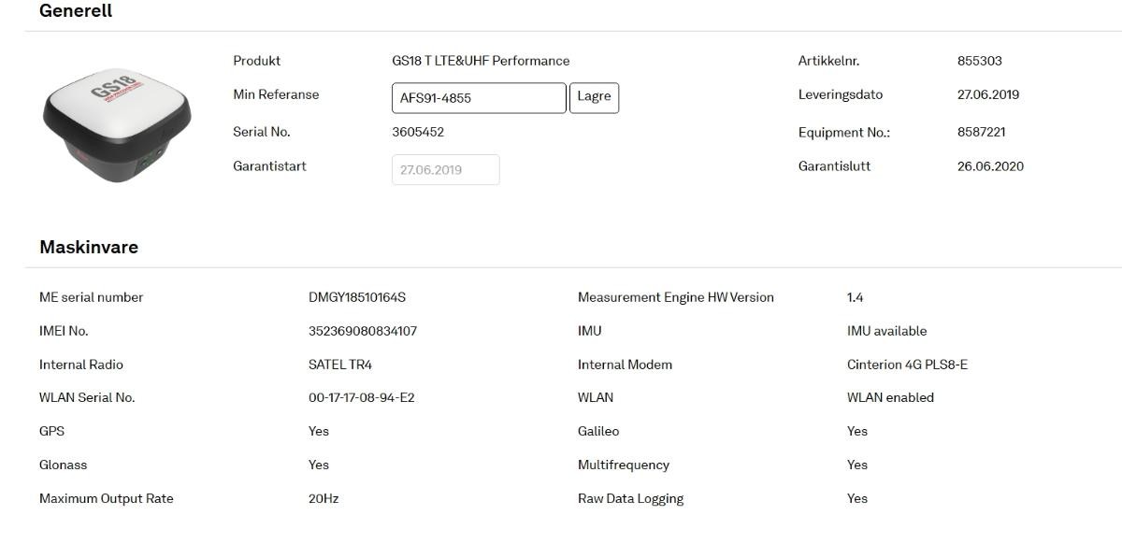Click the HW Version value 1.4
The height and width of the screenshot is (544, 1122).
[x=856, y=297]
